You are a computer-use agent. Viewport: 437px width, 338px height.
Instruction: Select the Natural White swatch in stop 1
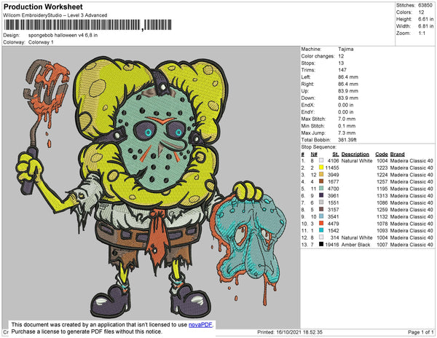pyautogui.click(x=321, y=161)
